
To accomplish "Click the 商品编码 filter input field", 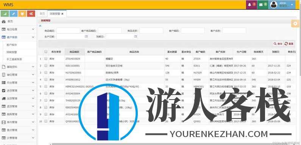I will [x=68, y=31].
